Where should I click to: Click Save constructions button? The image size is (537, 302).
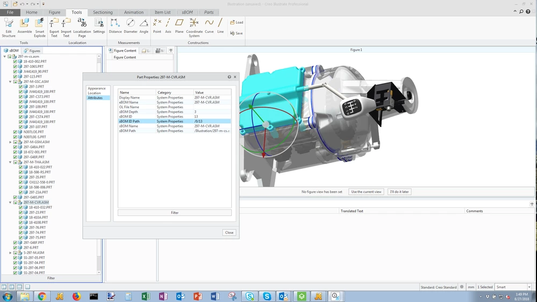[237, 33]
